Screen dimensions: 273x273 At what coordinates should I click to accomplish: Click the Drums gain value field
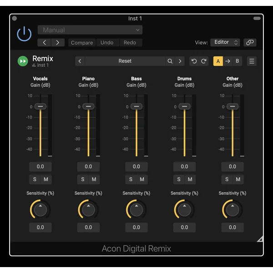point(185,167)
